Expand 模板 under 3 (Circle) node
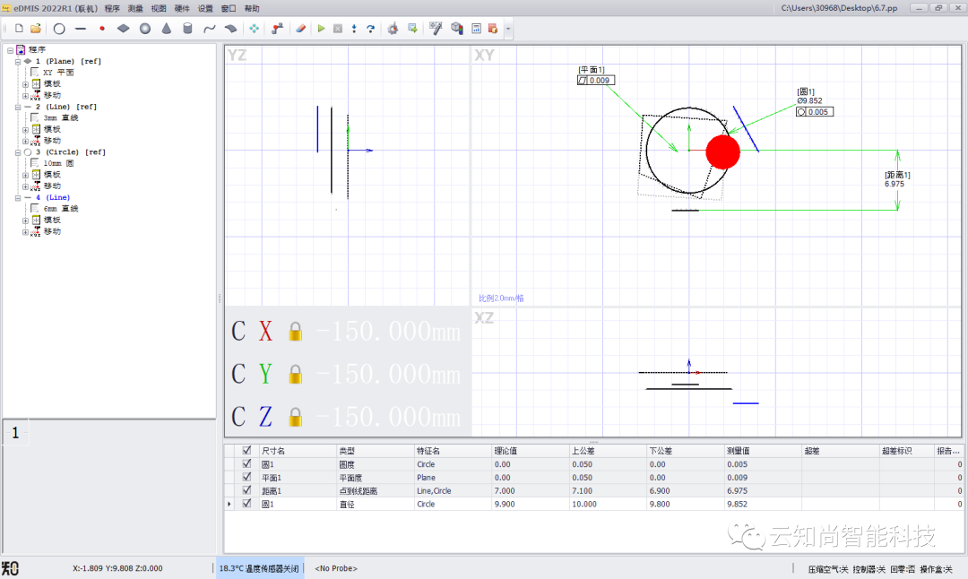 26,175
